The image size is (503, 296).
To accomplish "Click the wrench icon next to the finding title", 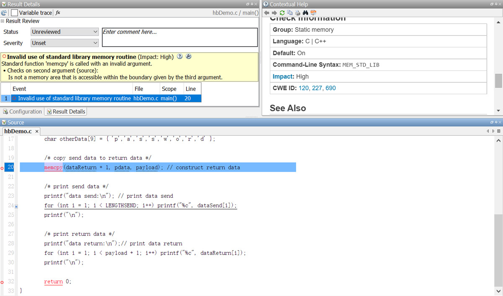I will coord(188,56).
